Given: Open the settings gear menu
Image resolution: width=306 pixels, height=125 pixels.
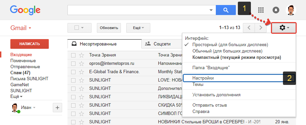Looking at the screenshot, I should [x=284, y=28].
